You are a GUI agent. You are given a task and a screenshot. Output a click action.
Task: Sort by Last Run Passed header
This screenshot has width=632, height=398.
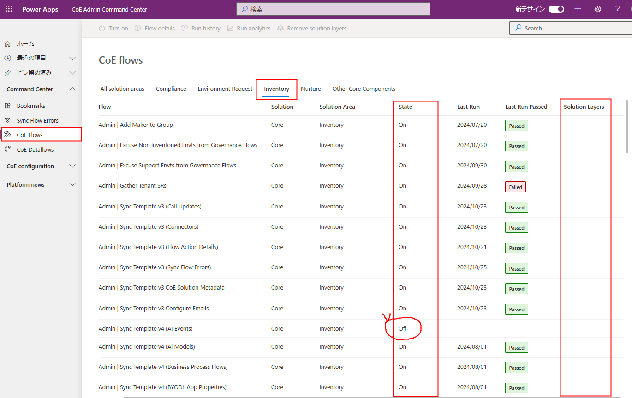coord(526,107)
